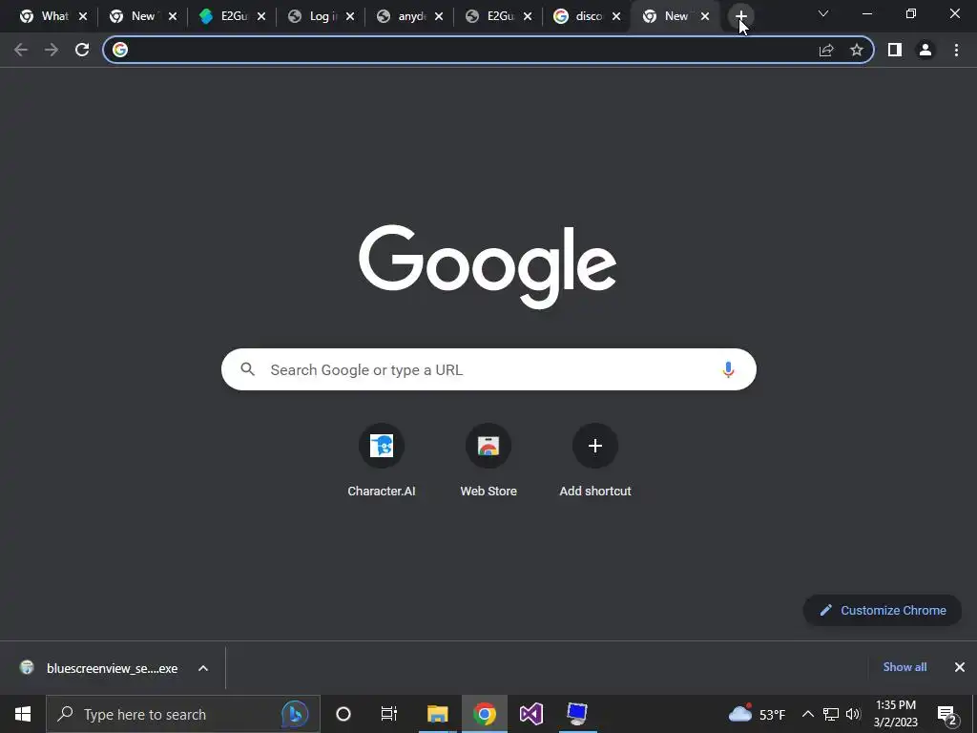Open tab search dropdown chevron
The width and height of the screenshot is (977, 733).
click(x=823, y=13)
